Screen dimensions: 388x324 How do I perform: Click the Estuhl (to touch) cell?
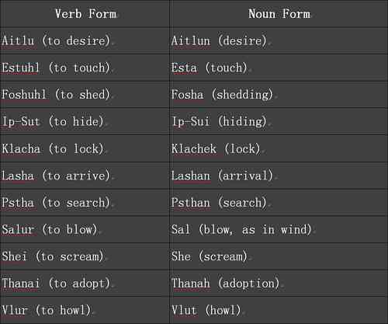click(85, 68)
